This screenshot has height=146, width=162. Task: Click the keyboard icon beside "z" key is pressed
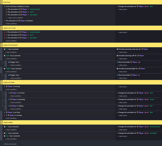coord(5,49)
